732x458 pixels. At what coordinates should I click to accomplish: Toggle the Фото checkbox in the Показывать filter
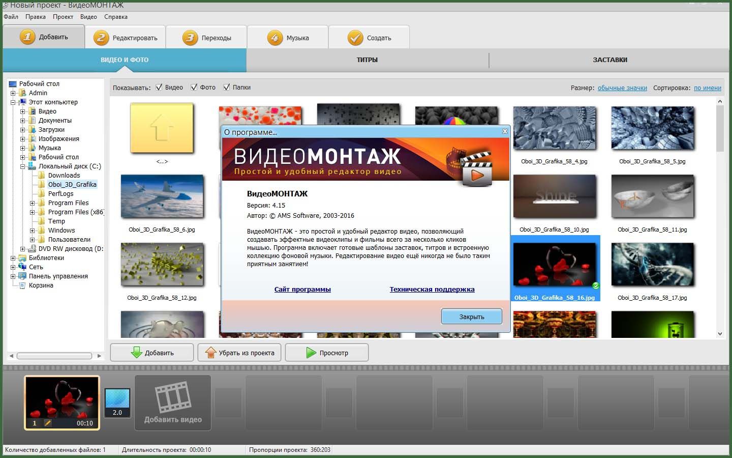(194, 87)
